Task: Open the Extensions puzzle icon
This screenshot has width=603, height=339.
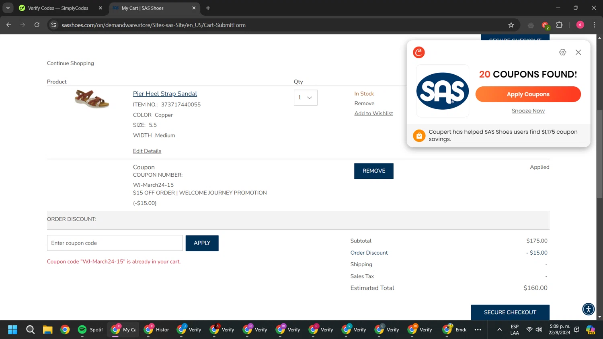Action: (x=559, y=25)
